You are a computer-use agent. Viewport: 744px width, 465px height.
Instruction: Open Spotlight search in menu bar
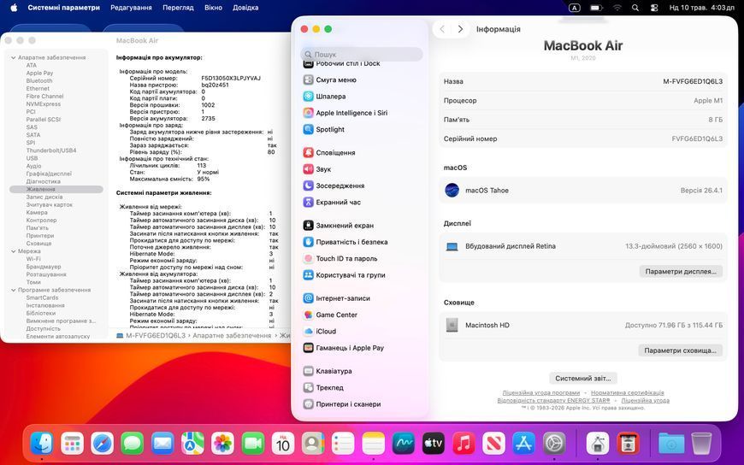coord(635,8)
